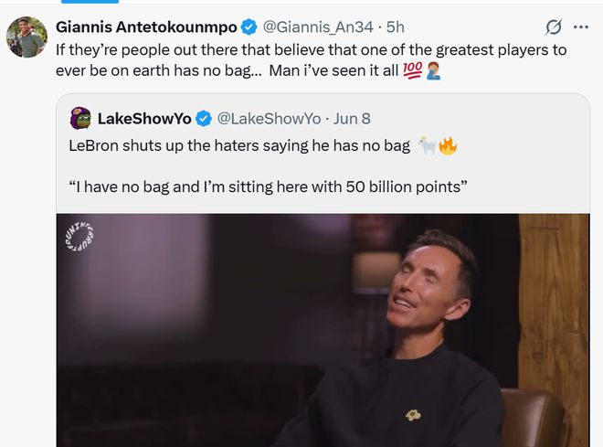Screen dimensions: 603x447
Task: Open Giannis Antetokounmpo's profile avatar
Action: point(26,37)
